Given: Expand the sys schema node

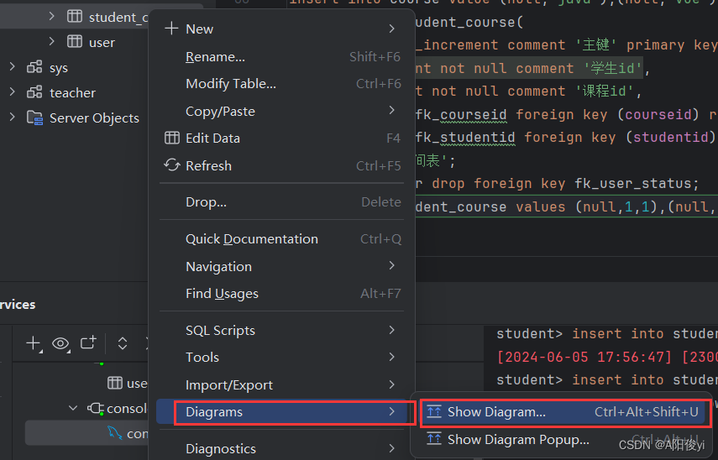Looking at the screenshot, I should [x=13, y=67].
